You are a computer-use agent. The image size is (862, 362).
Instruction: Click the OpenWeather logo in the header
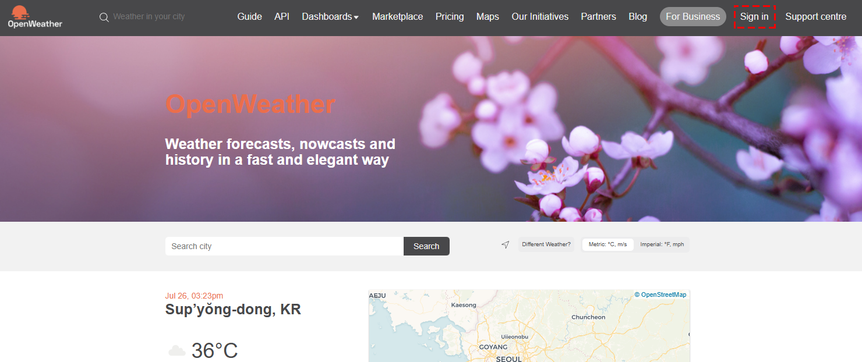(35, 16)
